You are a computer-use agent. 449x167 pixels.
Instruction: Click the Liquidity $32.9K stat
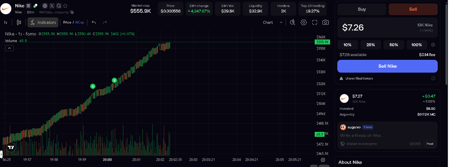tap(255, 9)
